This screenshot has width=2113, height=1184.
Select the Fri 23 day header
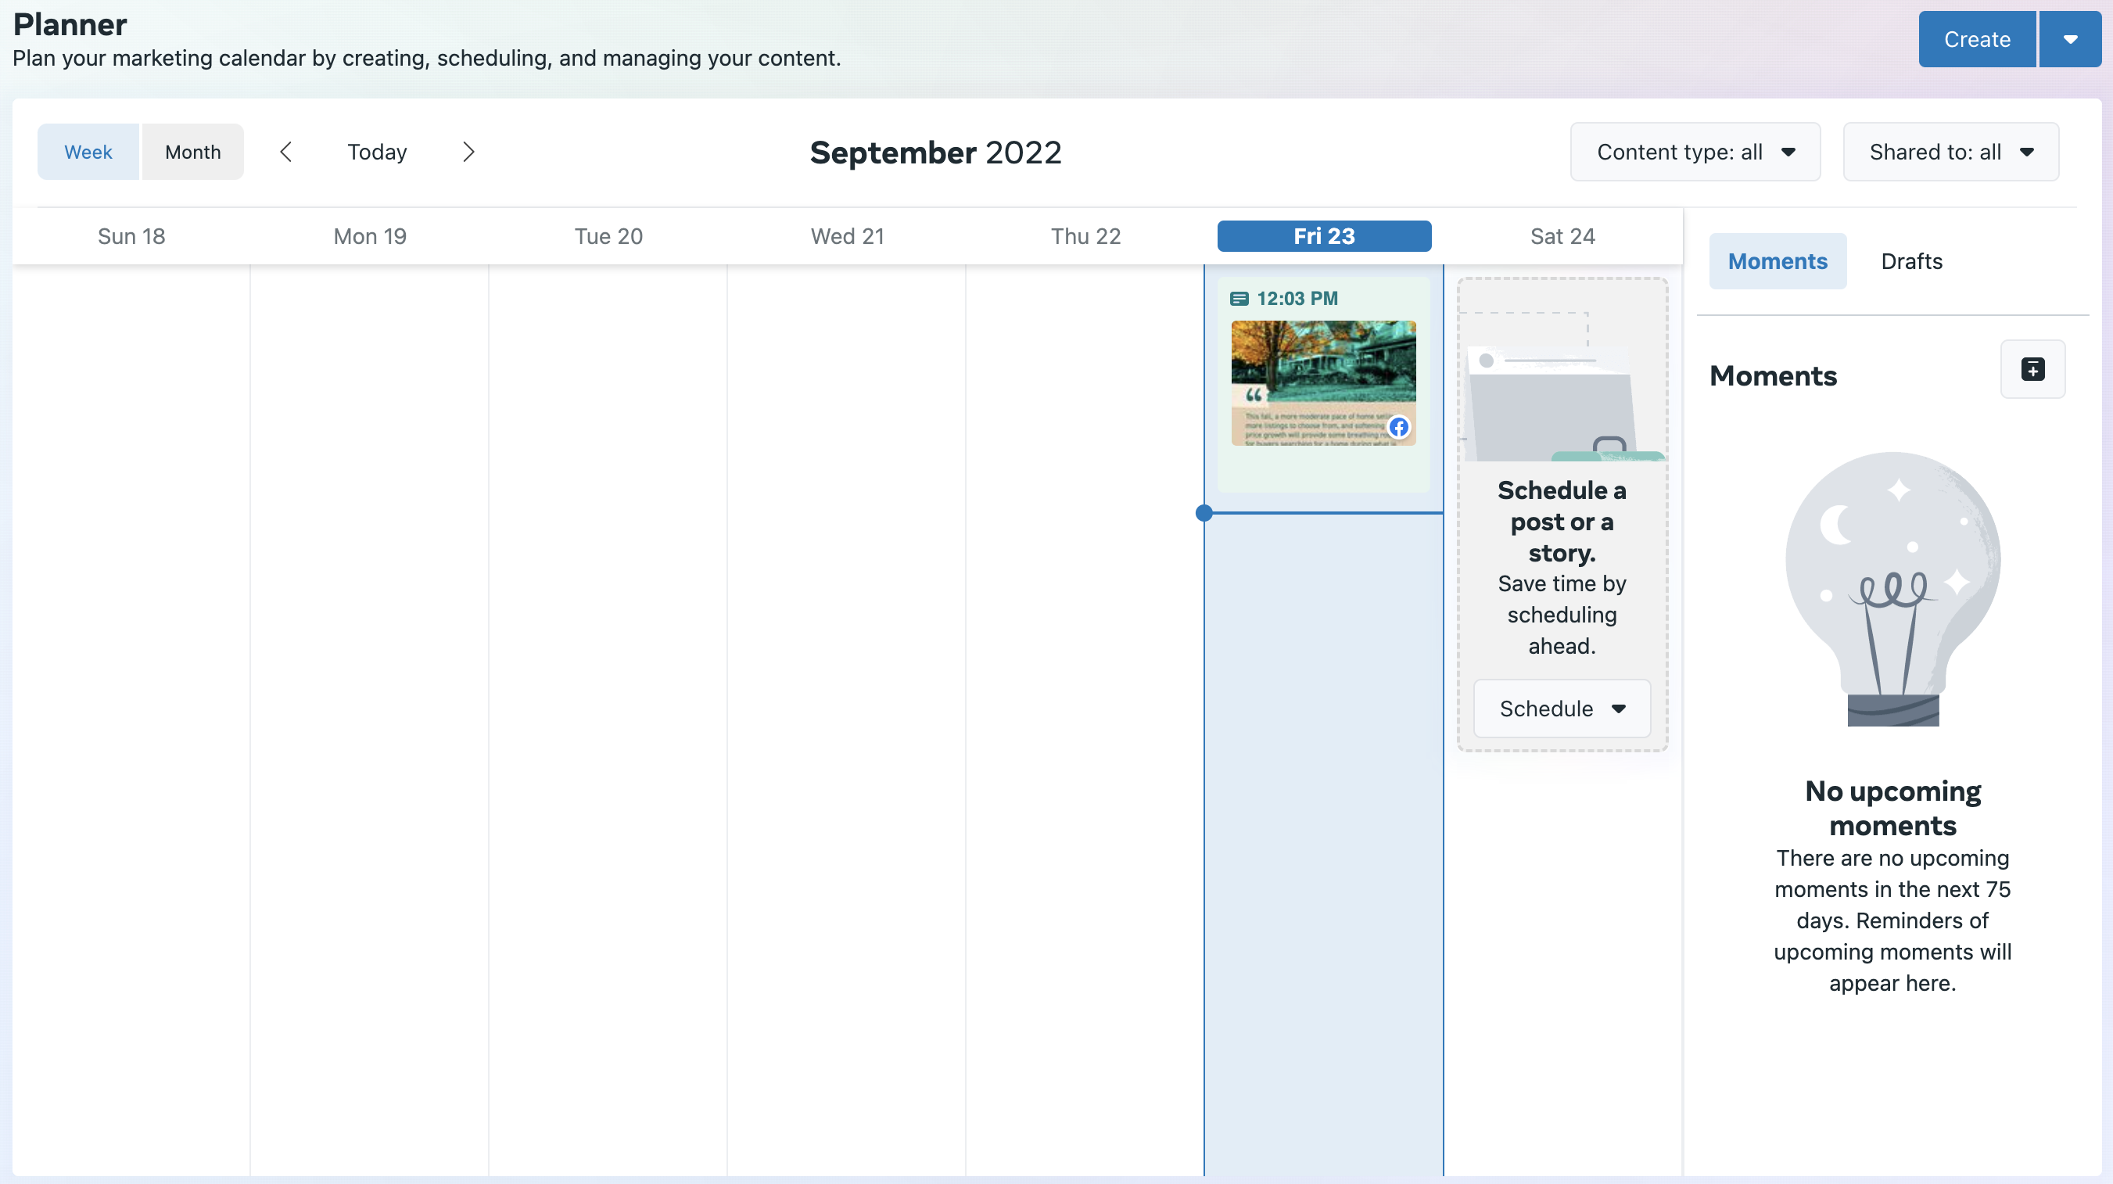pyautogui.click(x=1323, y=236)
